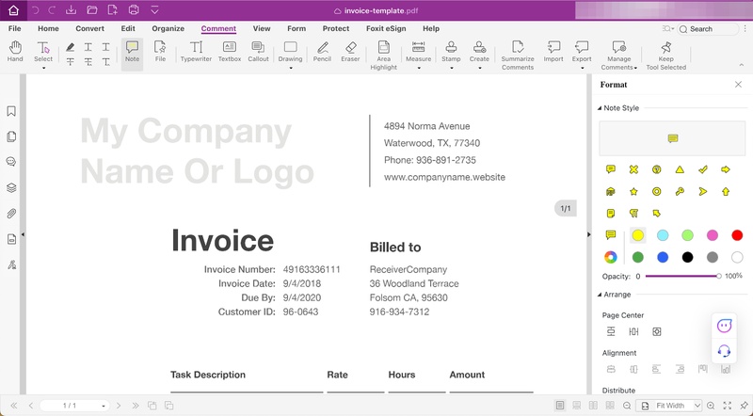The width and height of the screenshot is (753, 416).
Task: Toggle Keep Tool Selected option
Action: click(666, 53)
